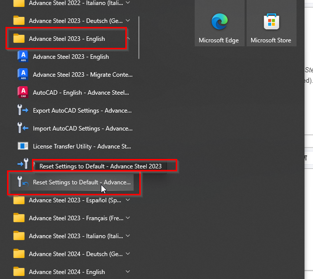The height and width of the screenshot is (279, 313).
Task: Expand Advance Steel 2024 - English chevron
Action: click(128, 272)
